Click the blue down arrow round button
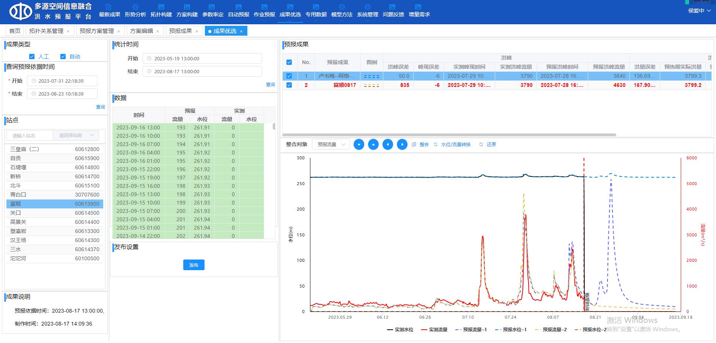Viewport: 716px width, 343px height. pyautogui.click(x=359, y=145)
